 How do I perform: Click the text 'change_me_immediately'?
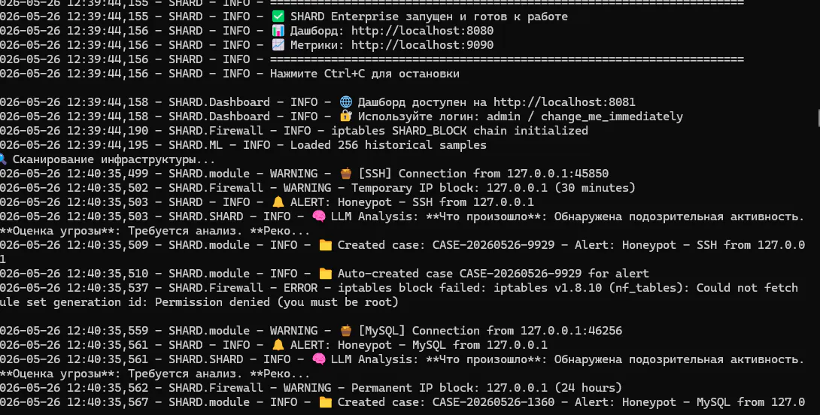(x=612, y=116)
